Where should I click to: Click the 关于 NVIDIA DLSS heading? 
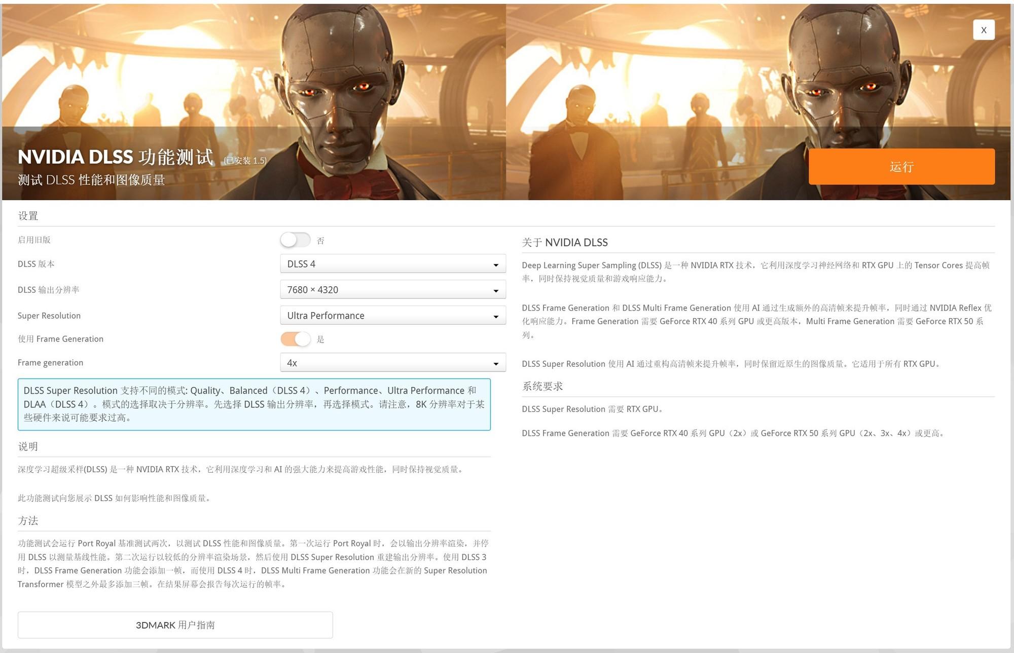(564, 243)
